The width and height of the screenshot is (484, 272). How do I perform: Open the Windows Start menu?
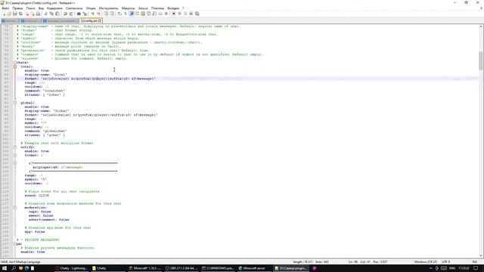(5, 268)
